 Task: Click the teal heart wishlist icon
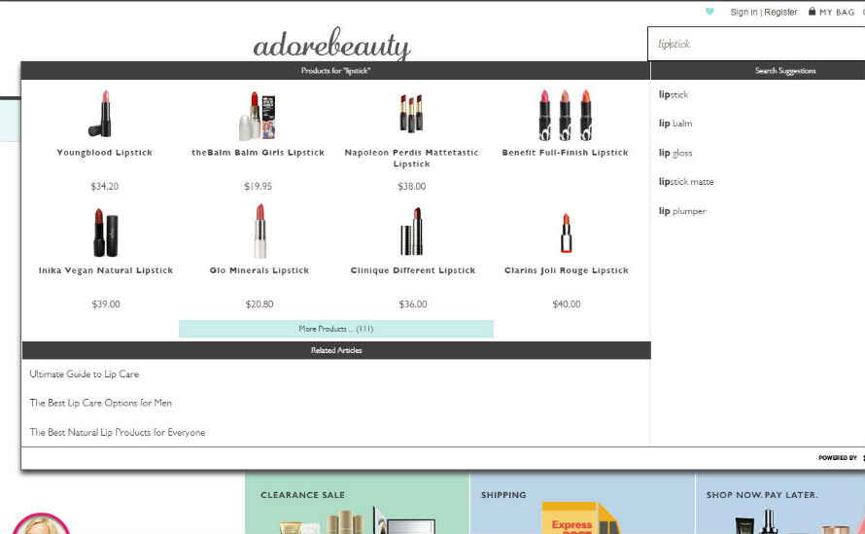tap(709, 12)
